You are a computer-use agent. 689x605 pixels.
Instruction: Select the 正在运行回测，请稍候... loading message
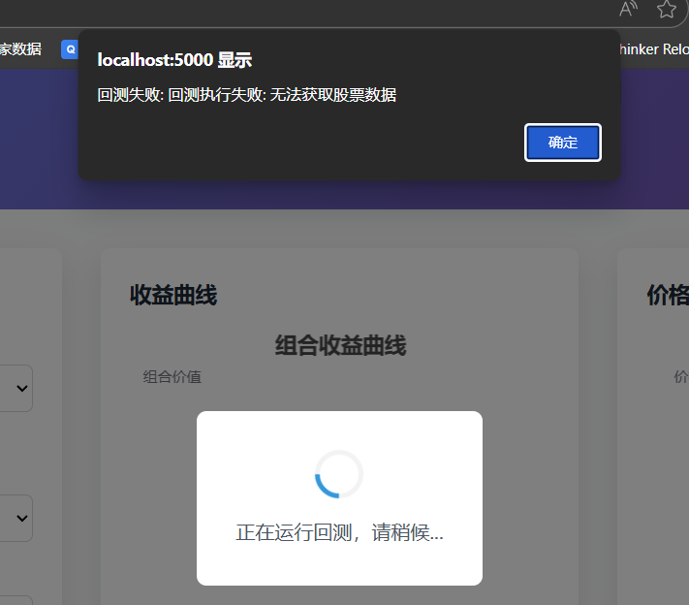[340, 533]
